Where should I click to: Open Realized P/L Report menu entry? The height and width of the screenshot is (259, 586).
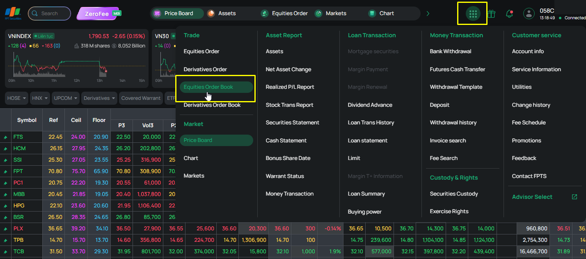[x=290, y=87]
